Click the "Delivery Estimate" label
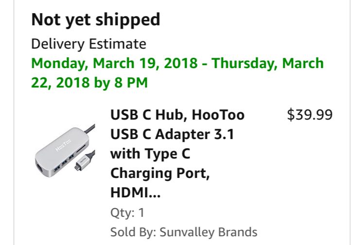The height and width of the screenshot is (245, 364). (x=88, y=44)
